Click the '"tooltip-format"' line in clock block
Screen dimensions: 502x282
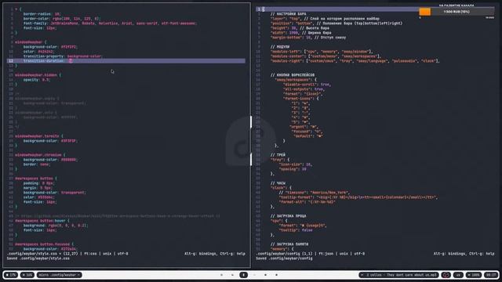click(358, 197)
